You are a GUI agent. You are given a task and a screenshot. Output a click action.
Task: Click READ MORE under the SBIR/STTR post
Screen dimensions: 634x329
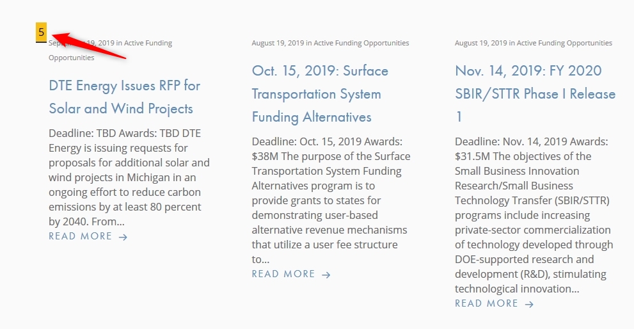(x=486, y=303)
